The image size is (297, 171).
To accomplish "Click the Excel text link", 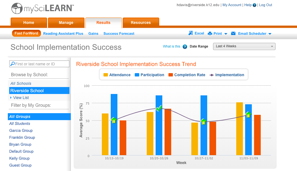I will pos(199,33).
